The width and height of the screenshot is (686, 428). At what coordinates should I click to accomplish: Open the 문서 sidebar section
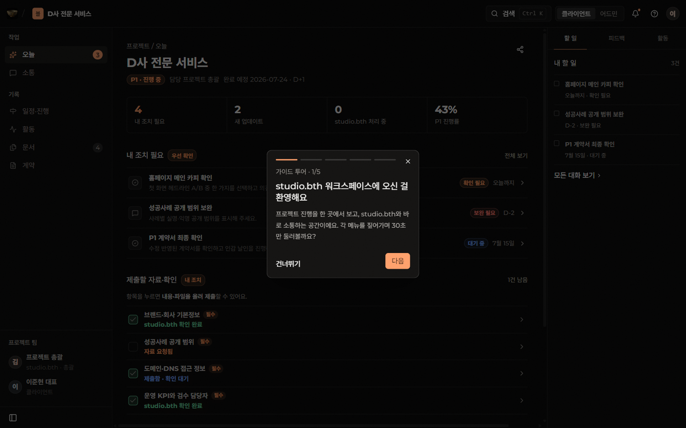coord(56,147)
